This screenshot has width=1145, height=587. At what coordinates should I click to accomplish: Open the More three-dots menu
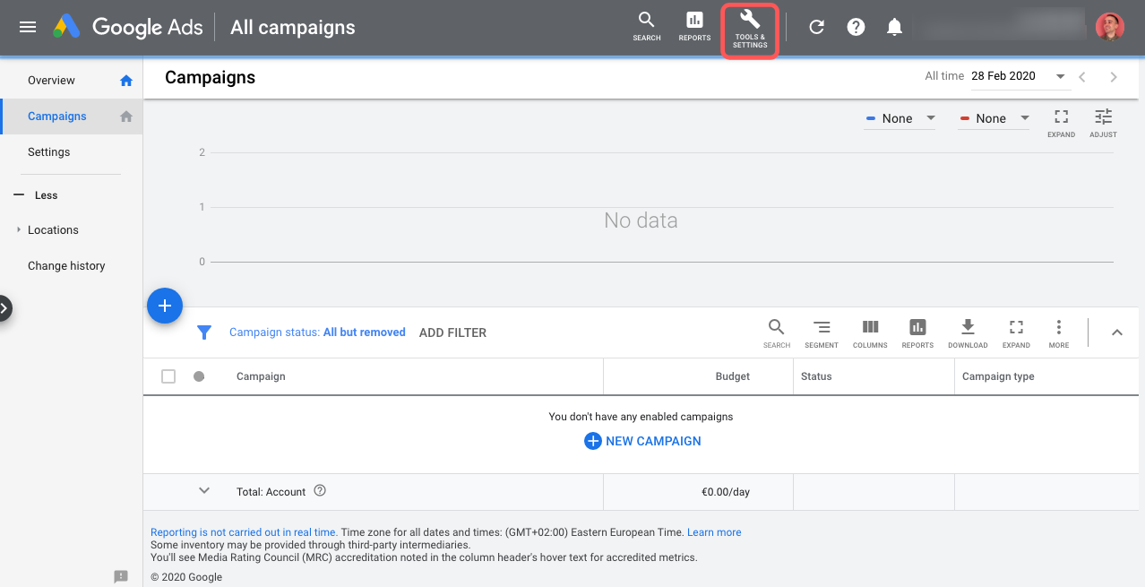tap(1059, 333)
